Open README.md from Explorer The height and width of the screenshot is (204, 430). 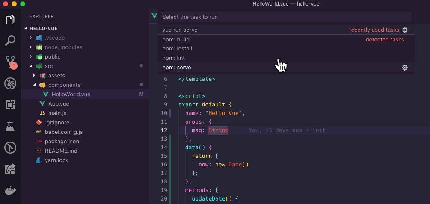[x=61, y=151]
